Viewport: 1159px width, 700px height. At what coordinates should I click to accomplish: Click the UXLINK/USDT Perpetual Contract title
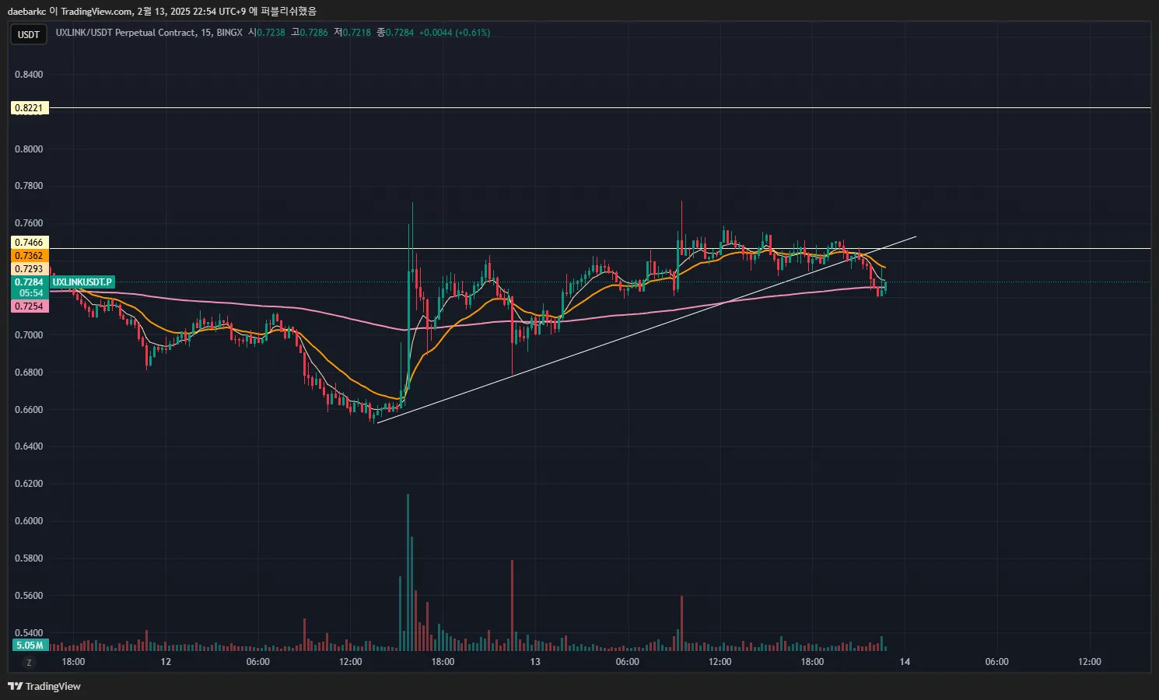[x=126, y=33]
